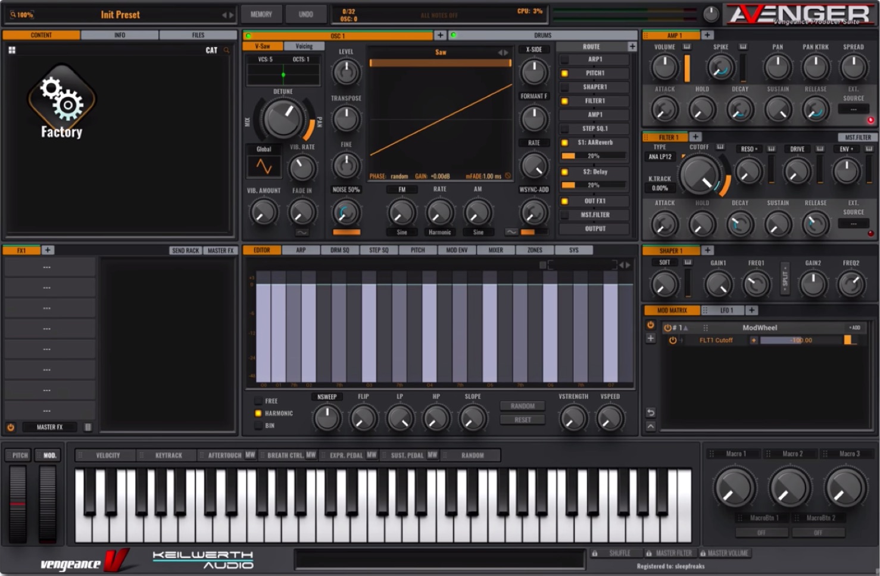The width and height of the screenshot is (880, 576).
Task: Click the large DETUNE knob
Action: click(x=282, y=118)
